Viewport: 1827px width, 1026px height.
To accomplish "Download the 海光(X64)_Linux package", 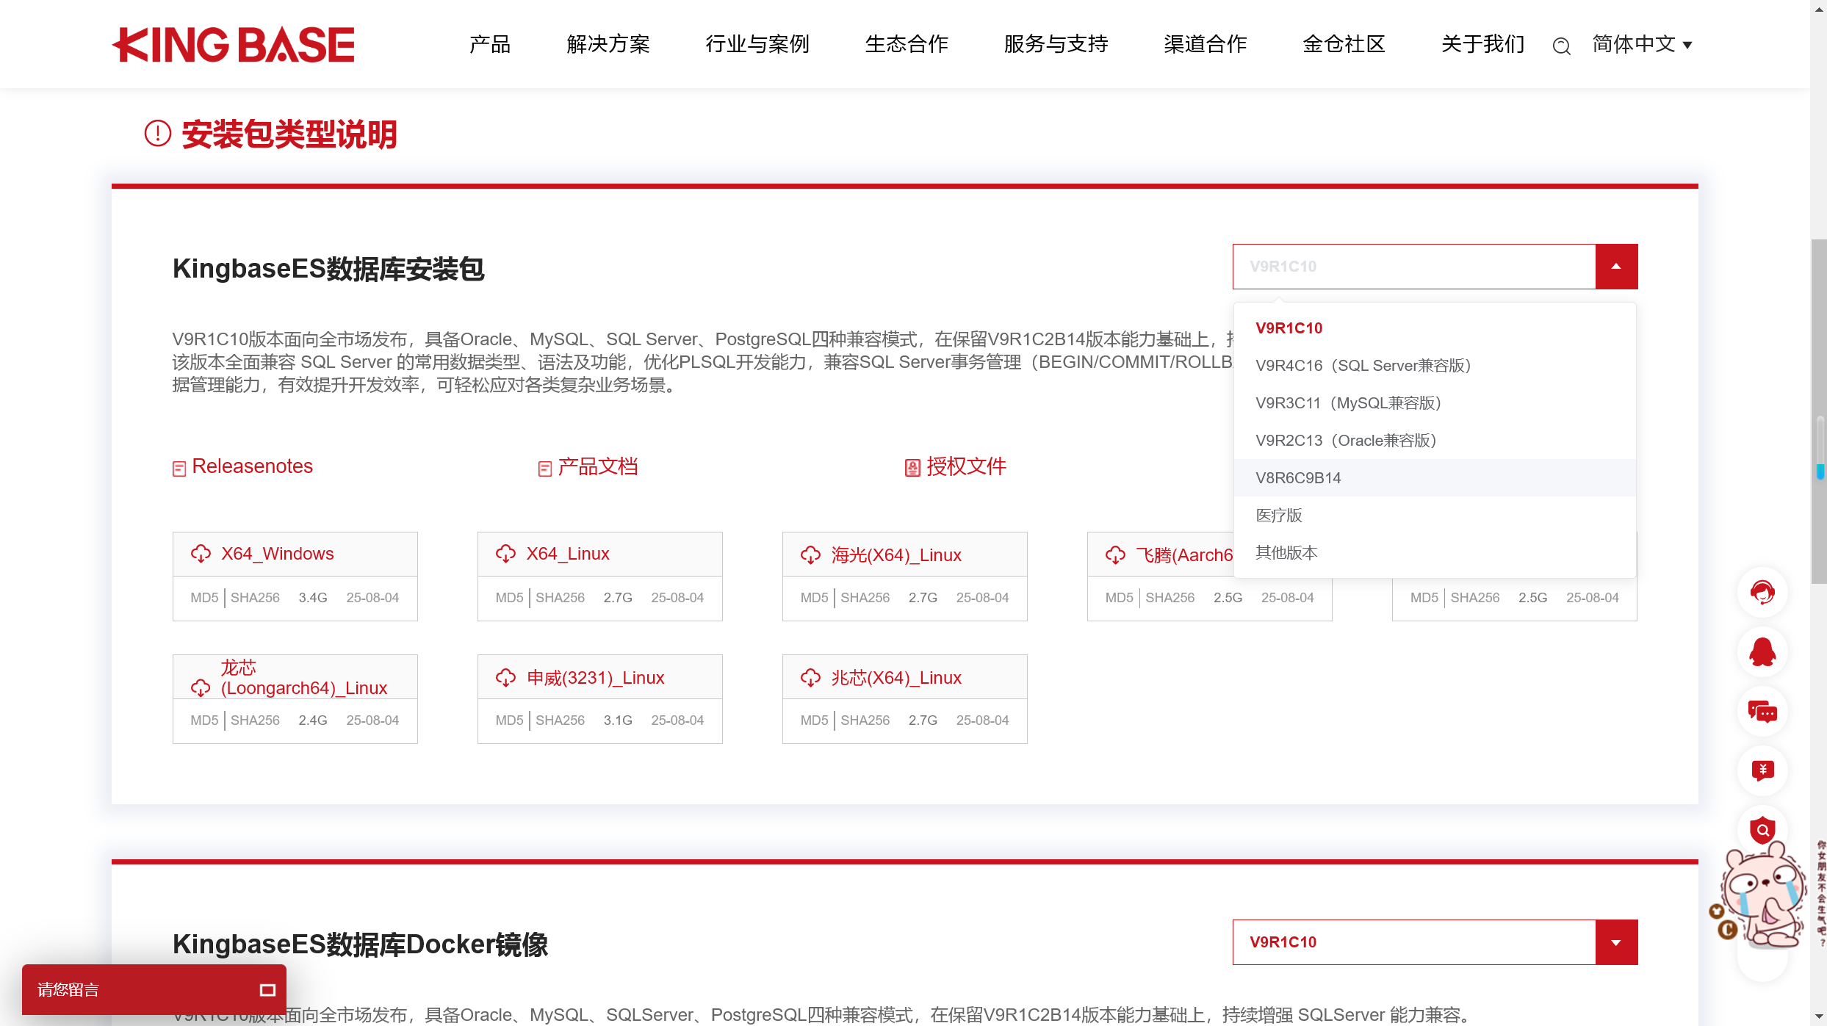I will tap(894, 554).
